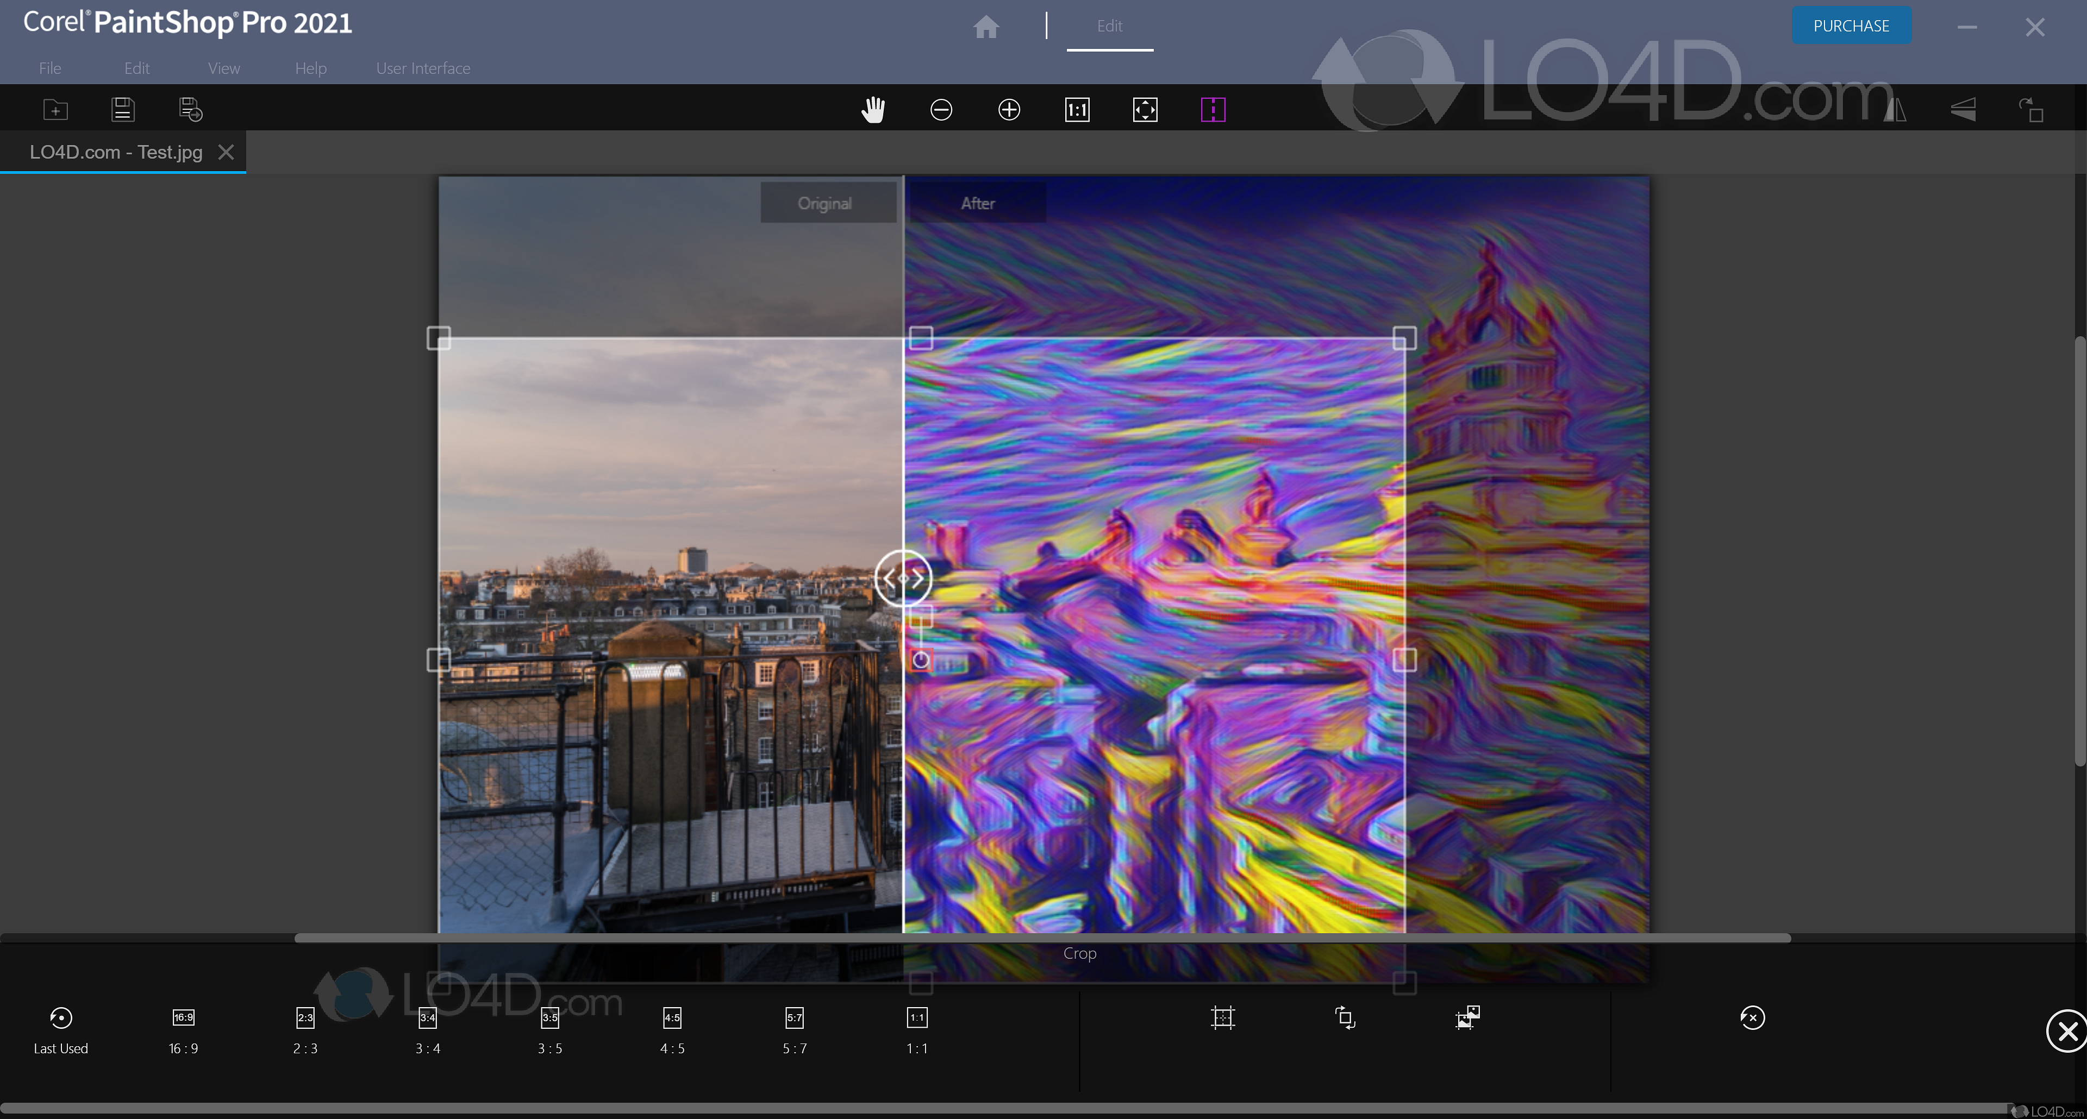Go to the Home screen icon
Viewport: 2087px width, 1119px height.
click(986, 27)
